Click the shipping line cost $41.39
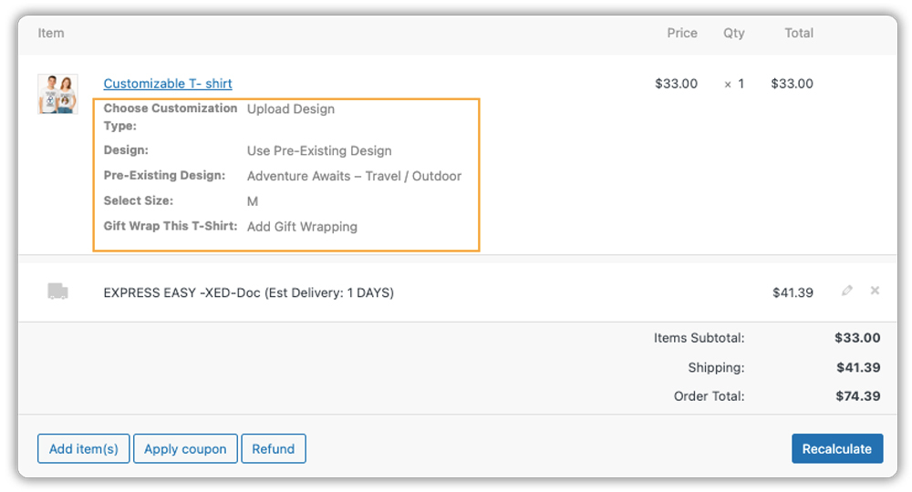912x492 pixels. 793,292
